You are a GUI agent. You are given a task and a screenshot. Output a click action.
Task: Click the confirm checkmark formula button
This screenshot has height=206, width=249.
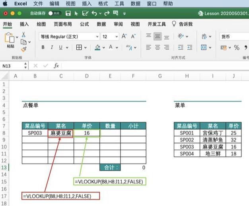(x=46, y=66)
